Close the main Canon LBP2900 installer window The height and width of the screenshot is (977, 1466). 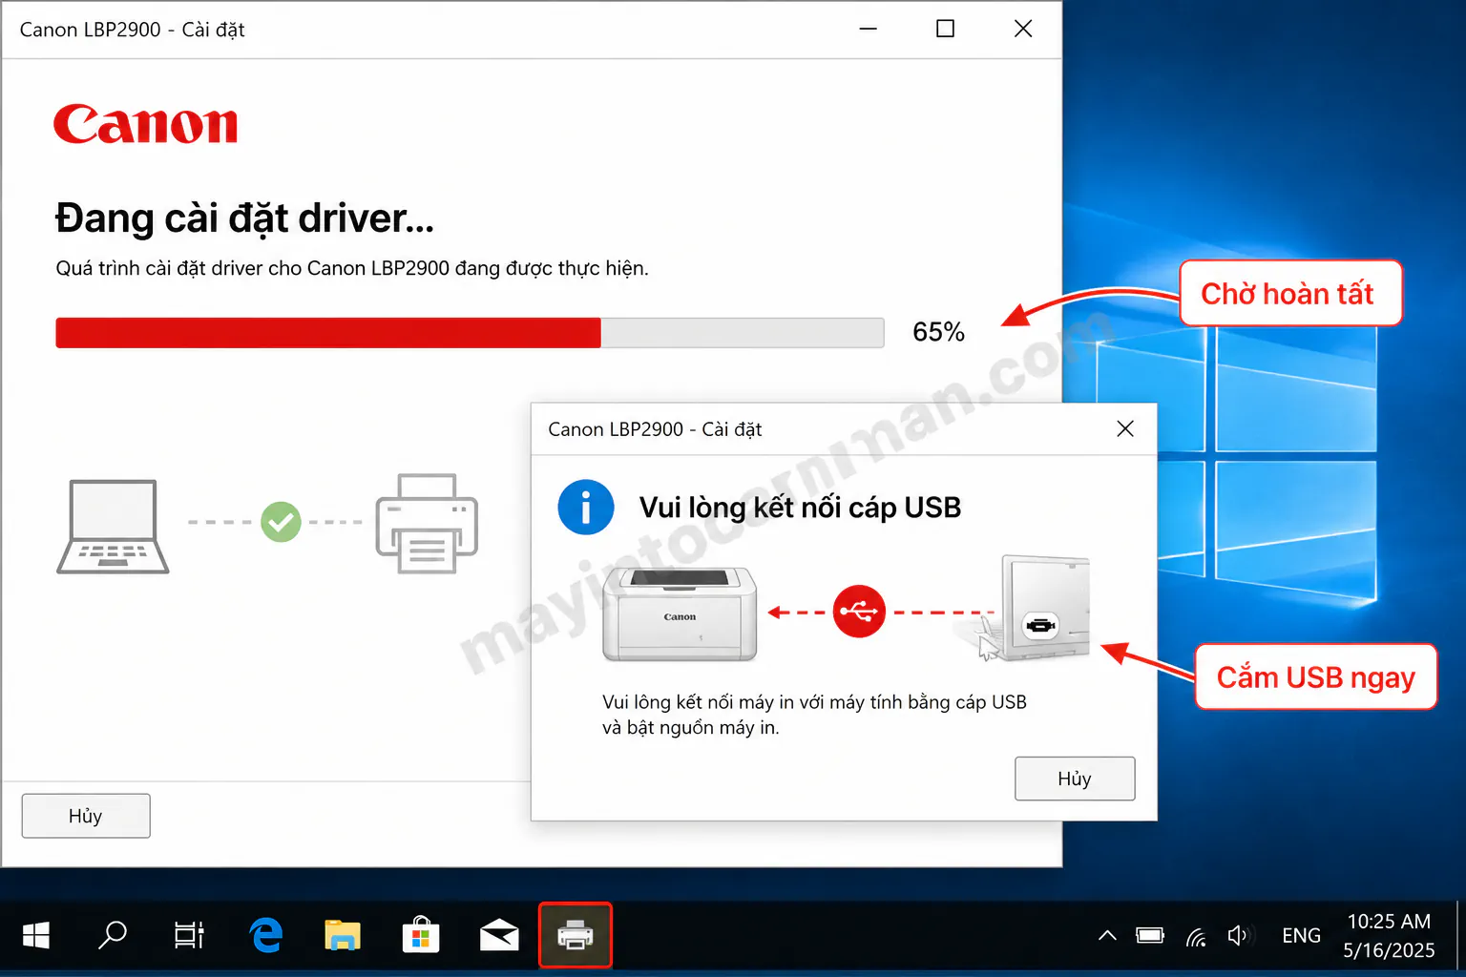point(1023,29)
